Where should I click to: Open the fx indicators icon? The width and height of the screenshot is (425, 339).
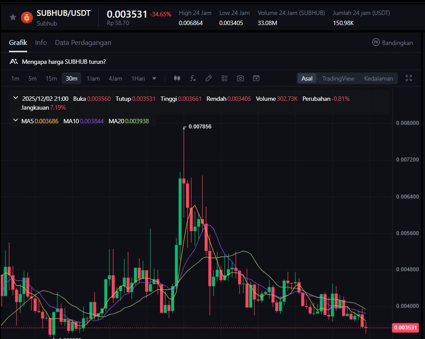[x=193, y=78]
